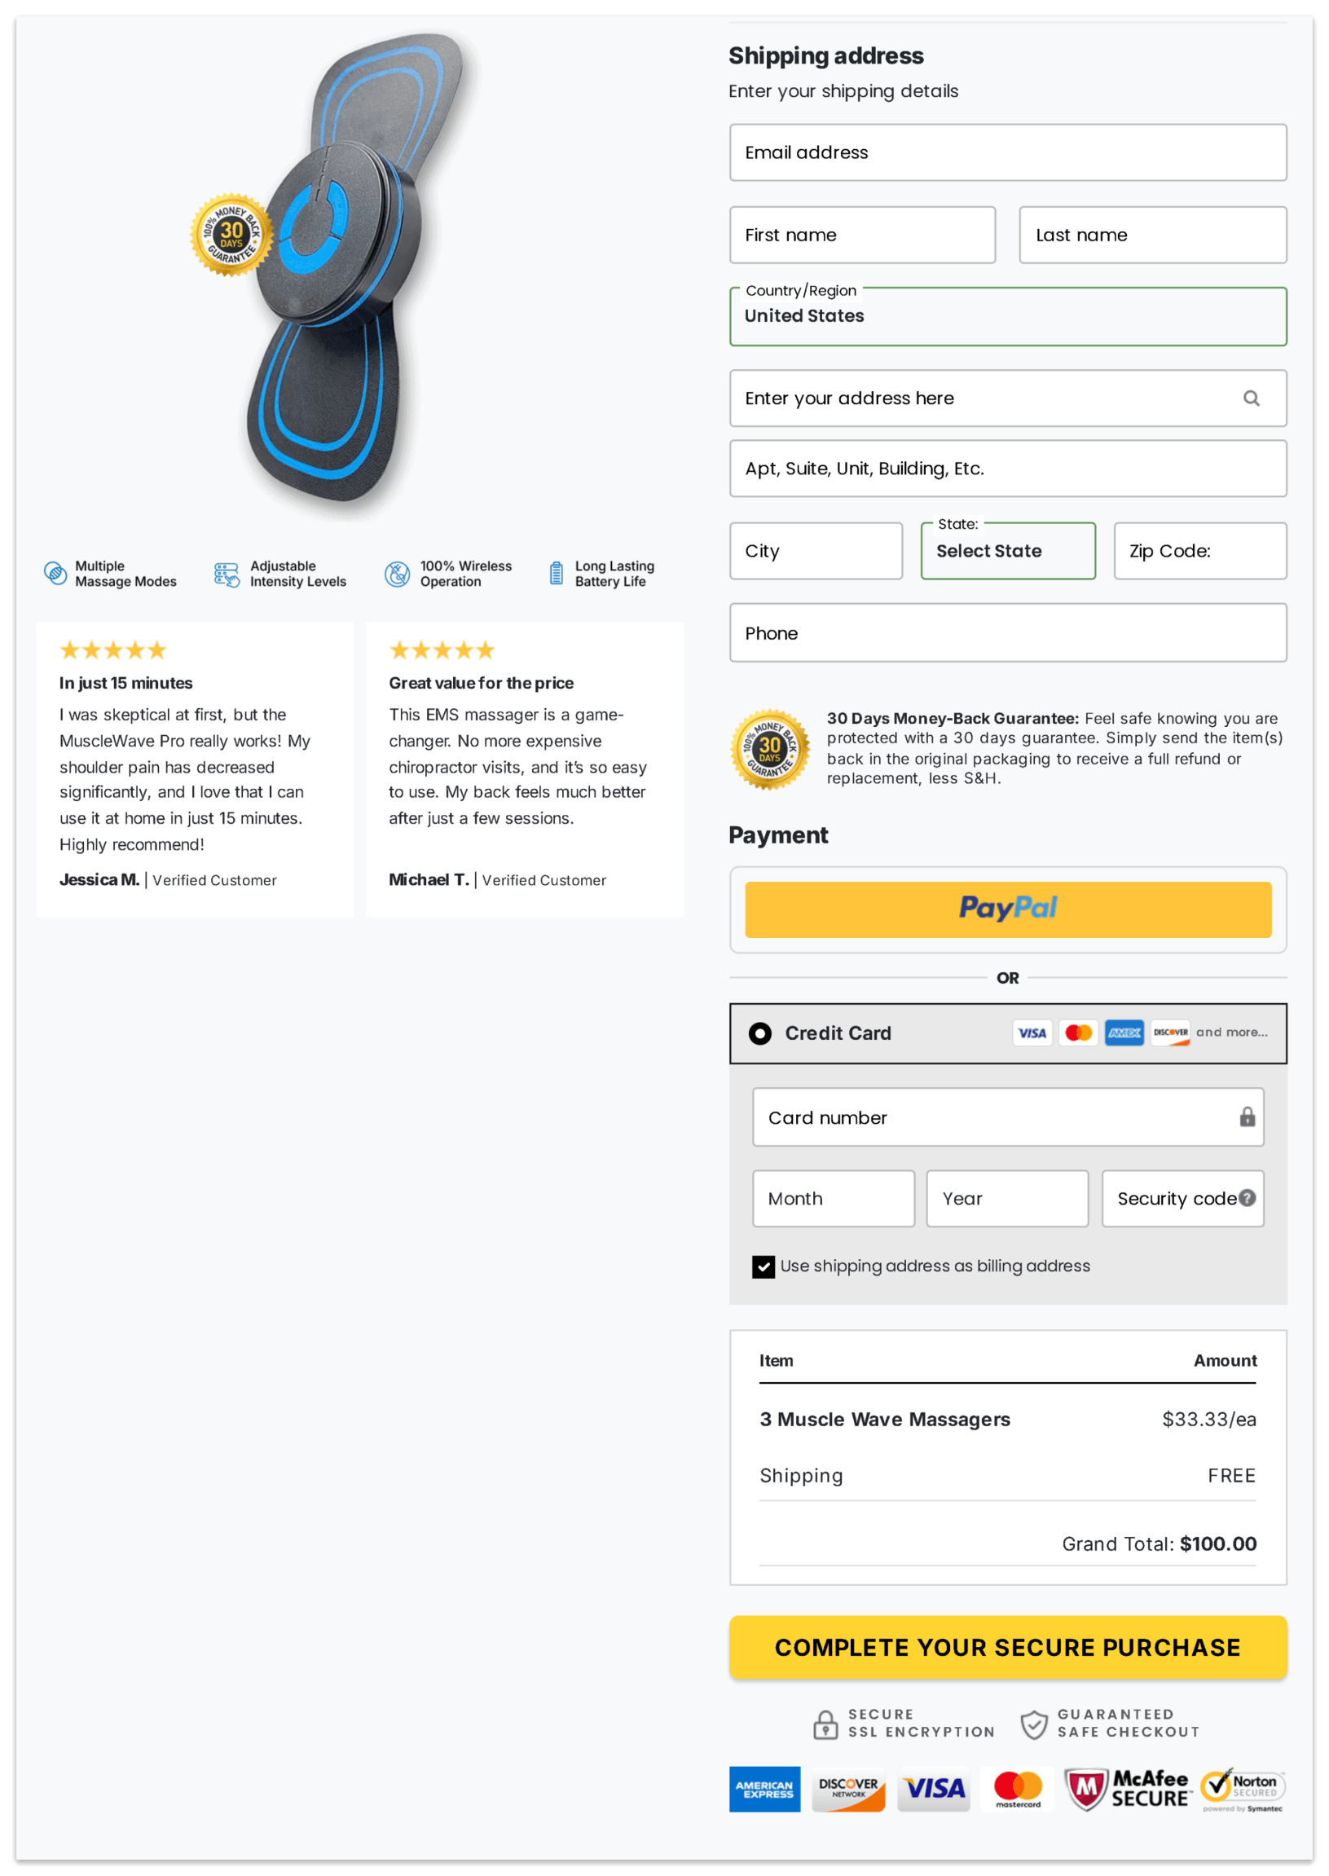Click the Amex icon in the payment row

(1124, 1033)
